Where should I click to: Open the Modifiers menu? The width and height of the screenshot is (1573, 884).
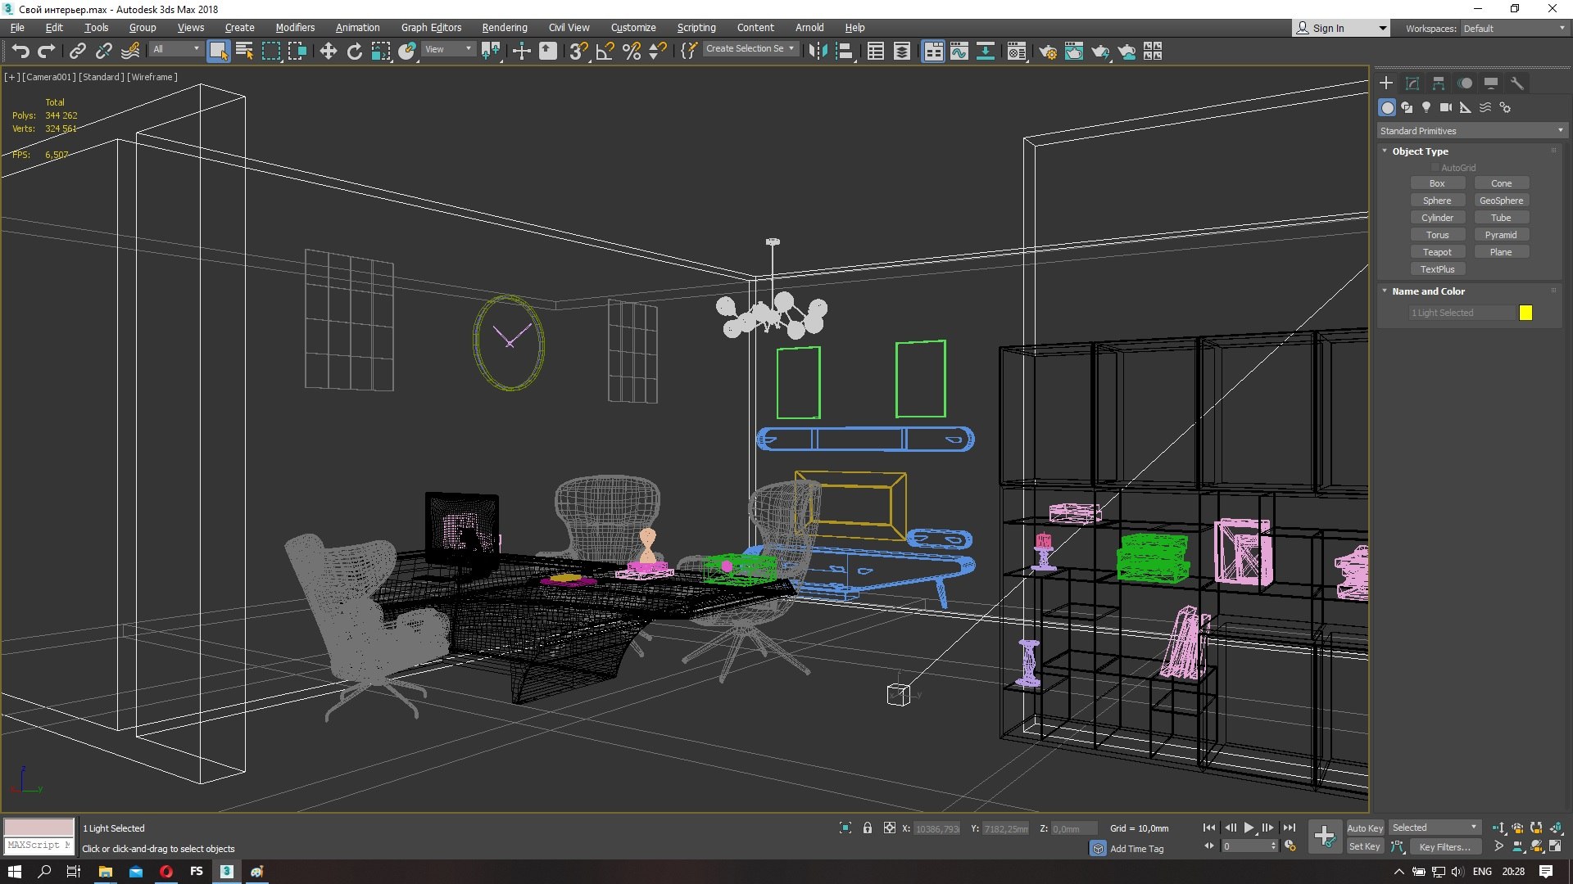pos(295,28)
